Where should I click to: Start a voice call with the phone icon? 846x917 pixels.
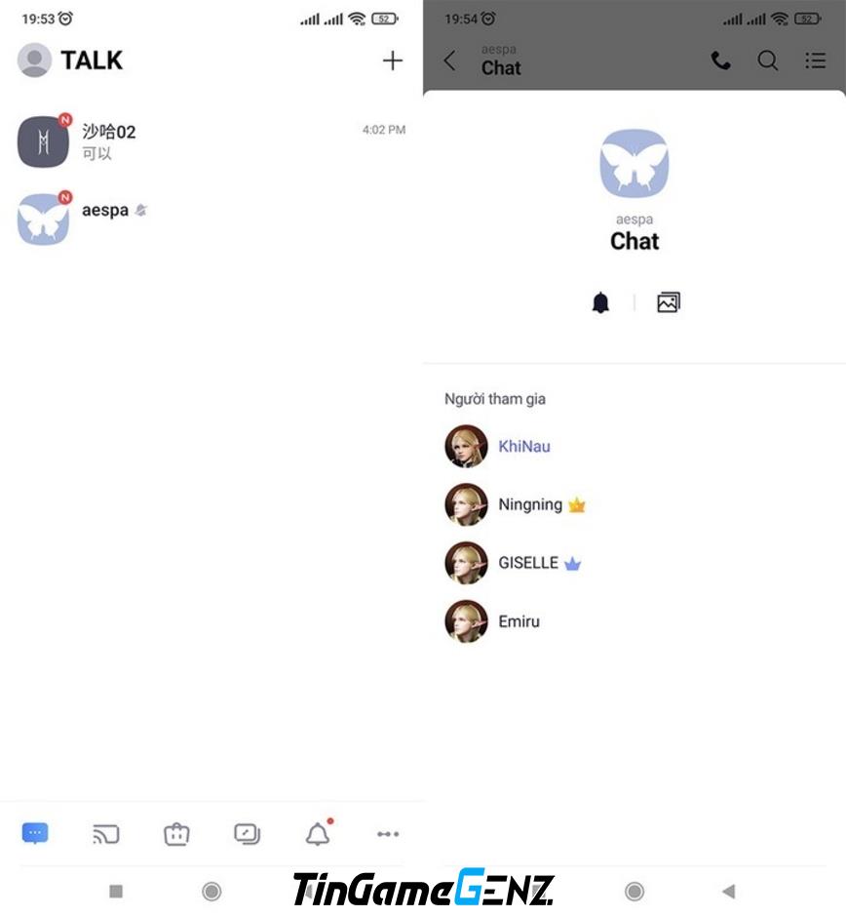(x=720, y=60)
